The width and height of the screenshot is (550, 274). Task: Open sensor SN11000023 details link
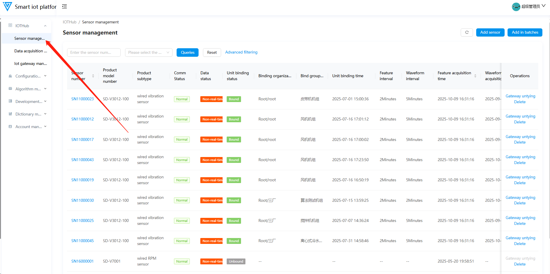[82, 99]
